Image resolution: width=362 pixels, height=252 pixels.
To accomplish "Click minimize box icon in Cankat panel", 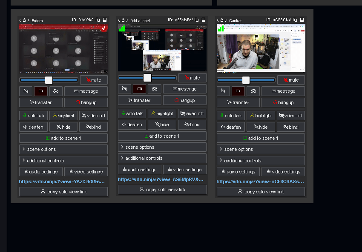I will pyautogui.click(x=302, y=20).
